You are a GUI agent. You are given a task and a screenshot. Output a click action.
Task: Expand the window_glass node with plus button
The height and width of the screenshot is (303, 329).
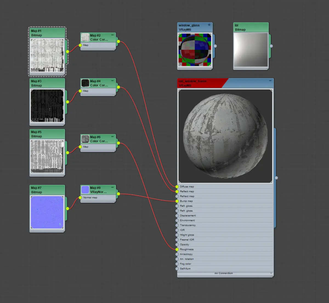209,25
